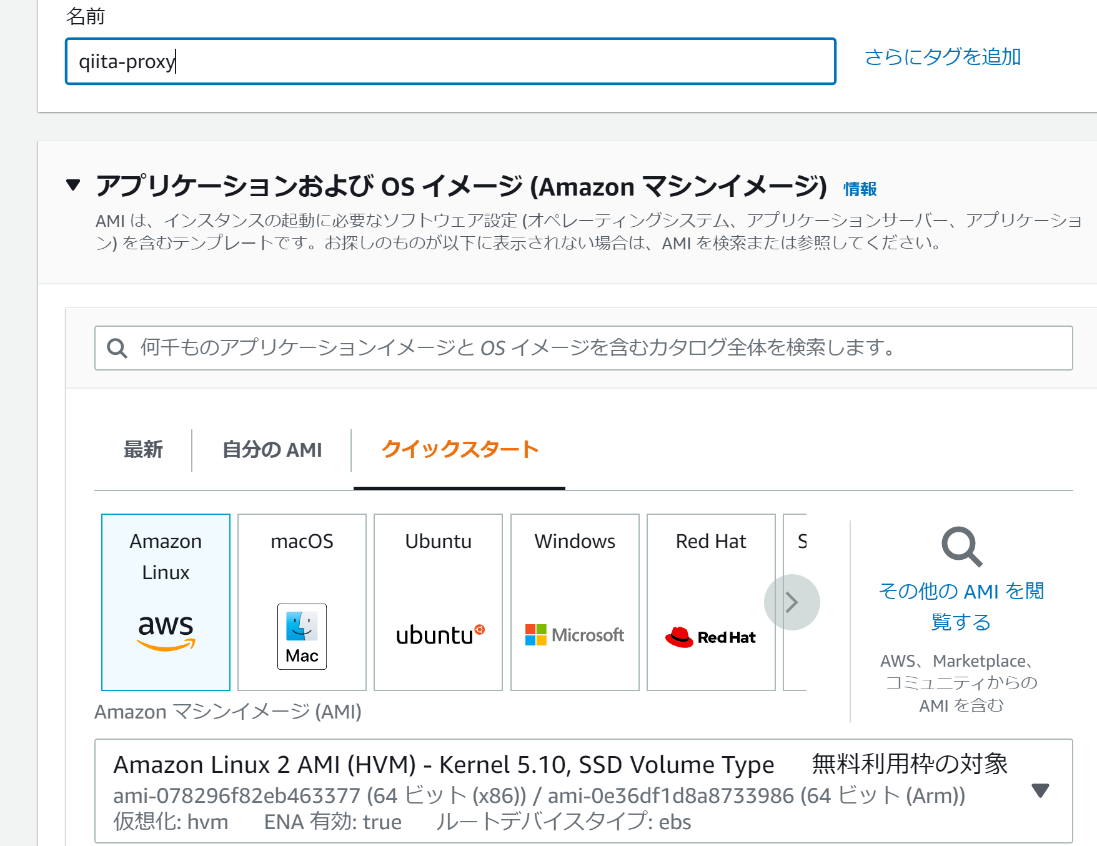Screen dimensions: 1097x846
Task: Click the name input field containing qiita-proxy
Action: click(x=450, y=61)
